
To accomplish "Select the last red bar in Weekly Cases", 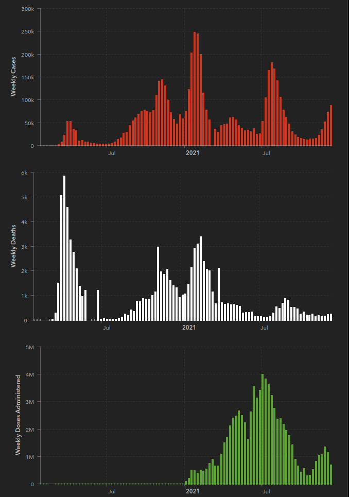I will [x=331, y=125].
